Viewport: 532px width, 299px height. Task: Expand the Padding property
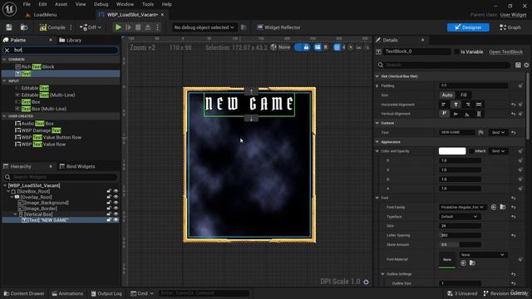(377, 86)
